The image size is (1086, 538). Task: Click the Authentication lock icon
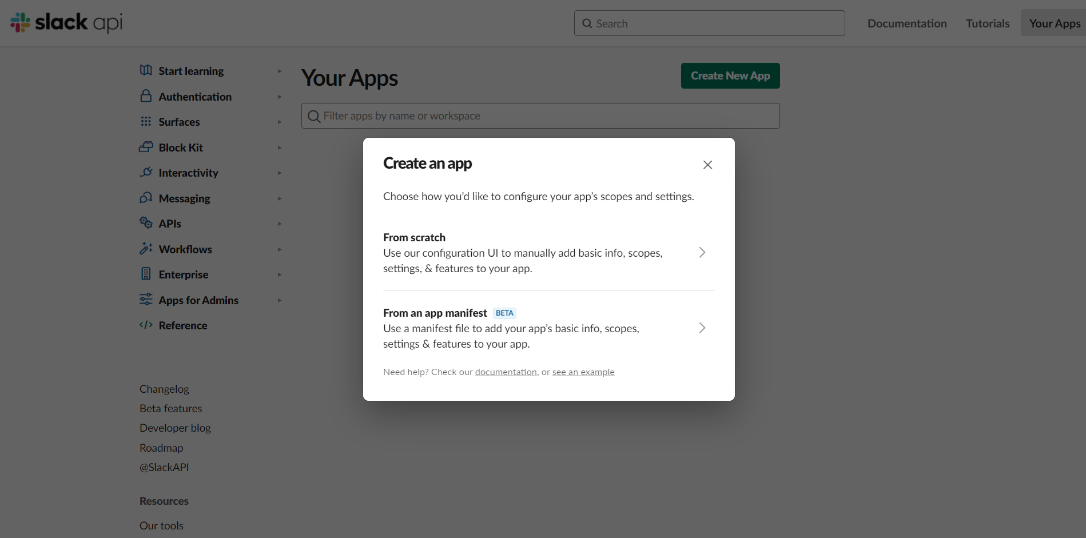point(146,95)
